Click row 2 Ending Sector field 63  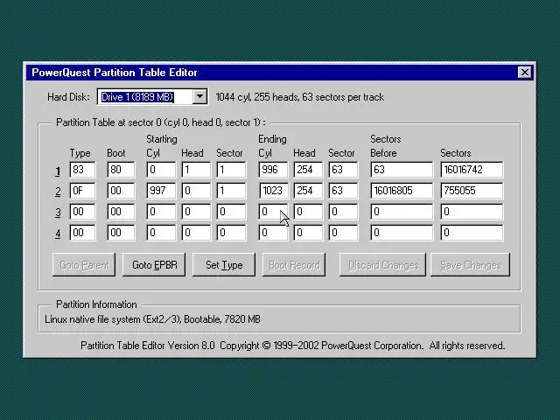[343, 191]
